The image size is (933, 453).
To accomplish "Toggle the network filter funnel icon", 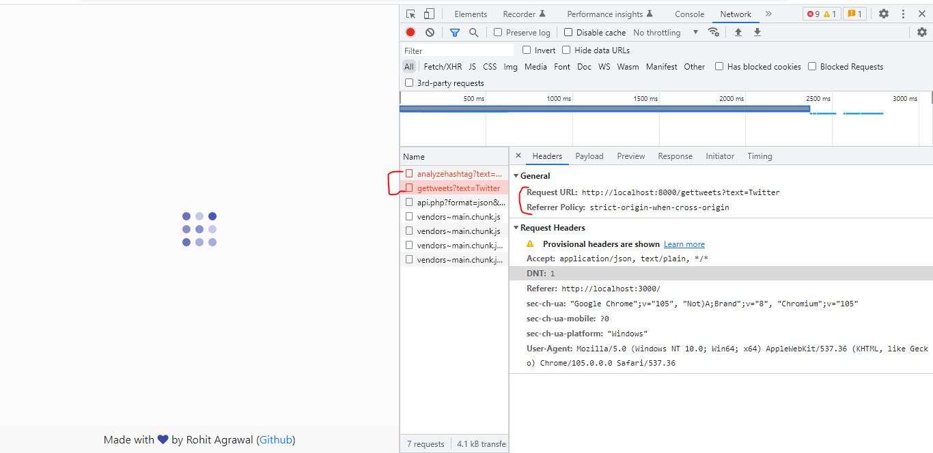I will (455, 32).
